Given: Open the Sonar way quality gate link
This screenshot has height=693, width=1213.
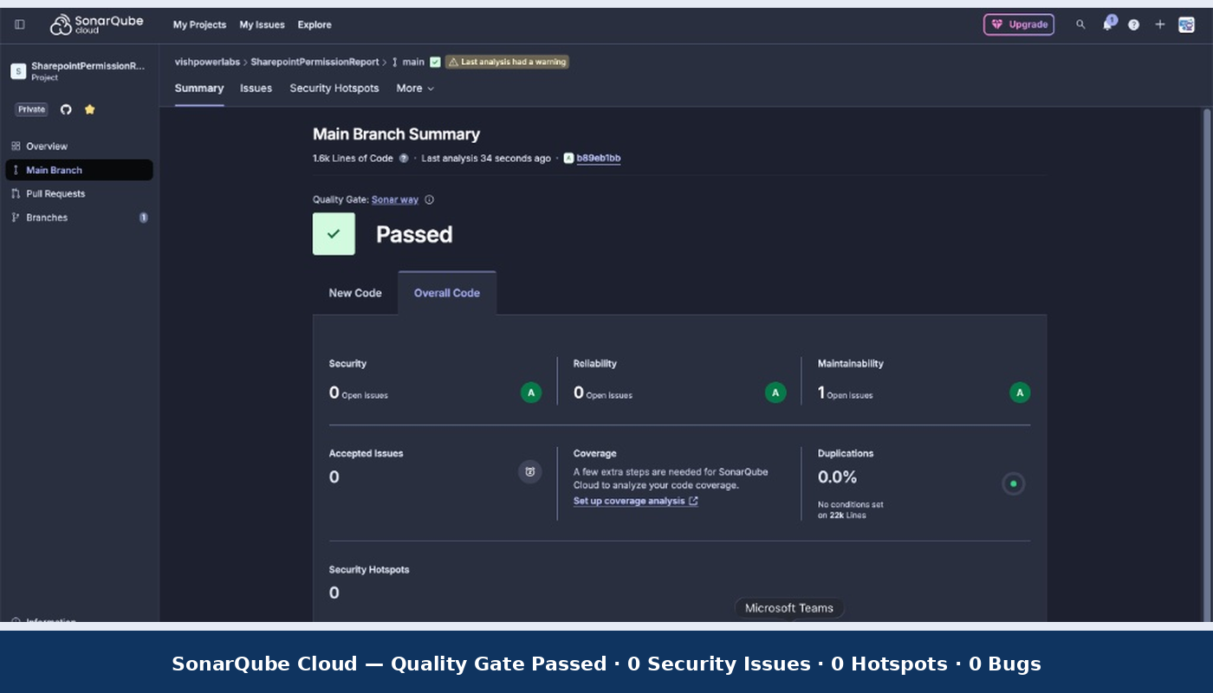Looking at the screenshot, I should click(x=395, y=200).
